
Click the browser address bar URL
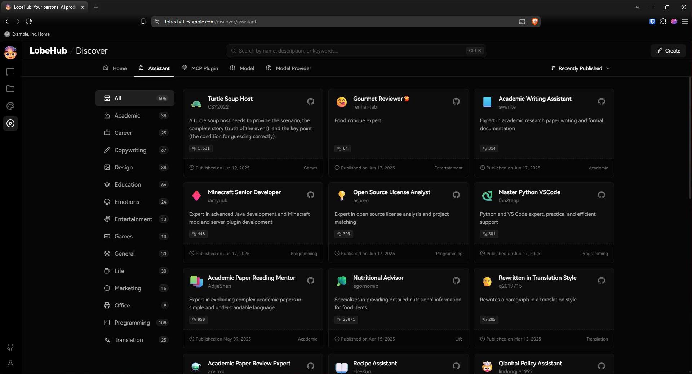(210, 22)
